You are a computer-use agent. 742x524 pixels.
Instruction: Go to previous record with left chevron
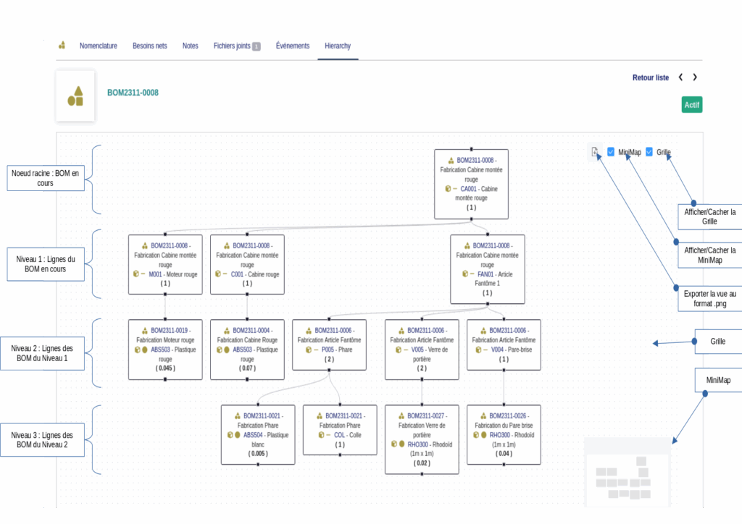(x=680, y=77)
